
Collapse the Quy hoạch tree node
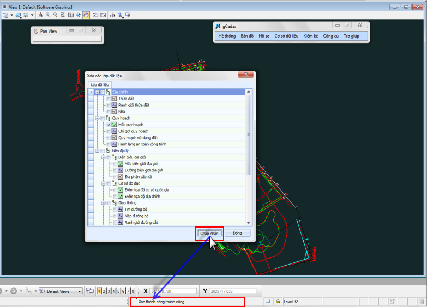[x=97, y=118]
